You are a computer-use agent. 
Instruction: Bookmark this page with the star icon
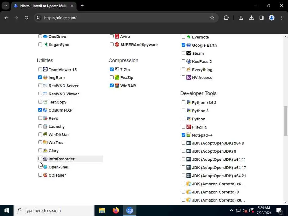point(212,18)
